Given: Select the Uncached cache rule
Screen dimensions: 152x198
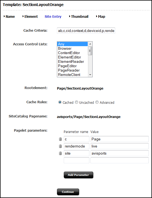Looking at the screenshot, I should coord(77,102).
